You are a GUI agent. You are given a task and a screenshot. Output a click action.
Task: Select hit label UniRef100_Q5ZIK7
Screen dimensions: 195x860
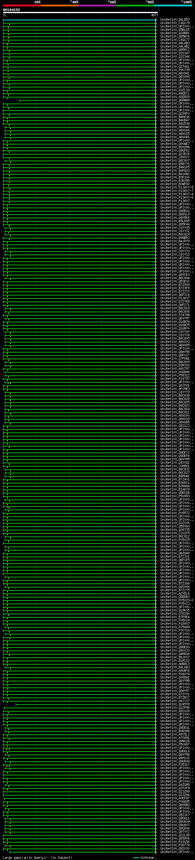[x=175, y=815]
